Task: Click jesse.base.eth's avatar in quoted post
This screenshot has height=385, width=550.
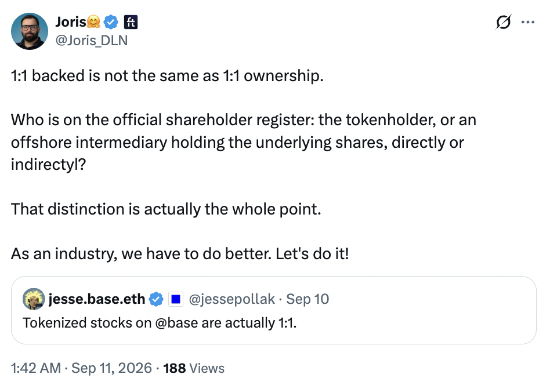Action: (34, 299)
